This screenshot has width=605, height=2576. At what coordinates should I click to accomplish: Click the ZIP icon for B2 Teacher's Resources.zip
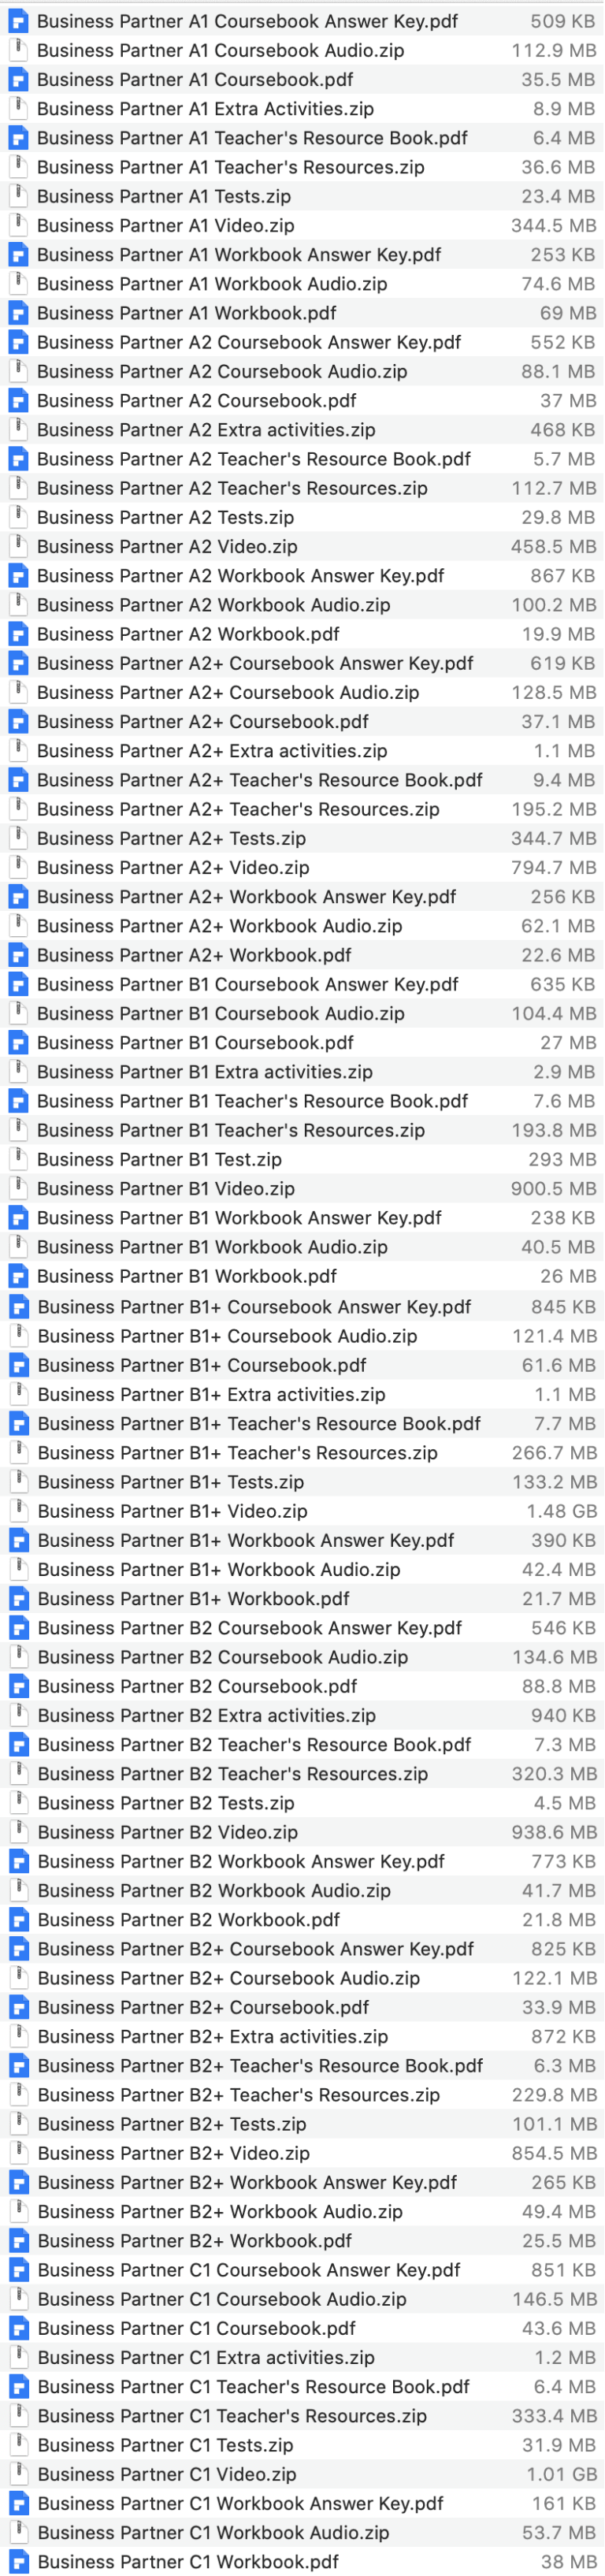18,1774
